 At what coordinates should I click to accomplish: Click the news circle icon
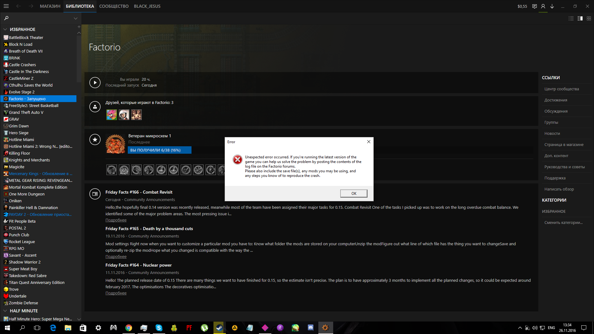95,194
